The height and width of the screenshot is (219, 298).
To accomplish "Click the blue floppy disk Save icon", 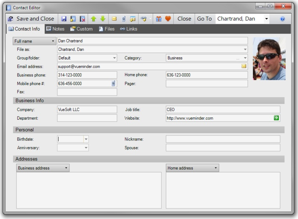I will pos(64,19).
